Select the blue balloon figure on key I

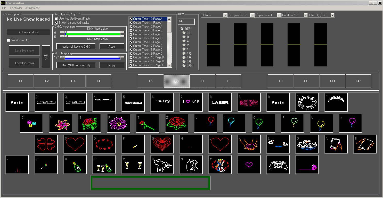click(234, 123)
